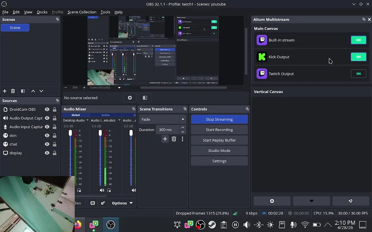This screenshot has width=372, height=232.
Task: Open the Scene Collection menu
Action: click(x=82, y=12)
